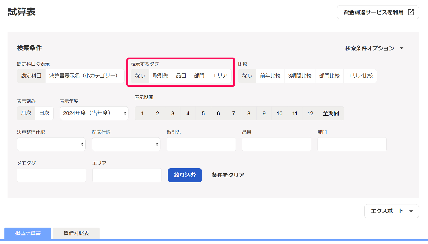Screen dimensions: 428x244
Task: Focus the メモタグ filter field
Action: coord(51,175)
